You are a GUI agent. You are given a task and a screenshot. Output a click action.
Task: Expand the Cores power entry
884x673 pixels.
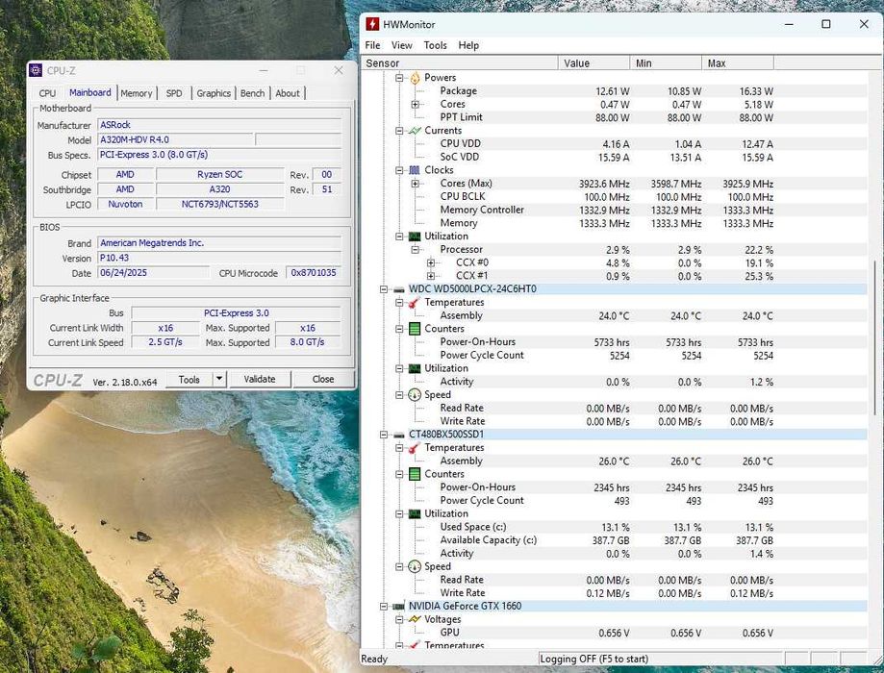point(415,104)
